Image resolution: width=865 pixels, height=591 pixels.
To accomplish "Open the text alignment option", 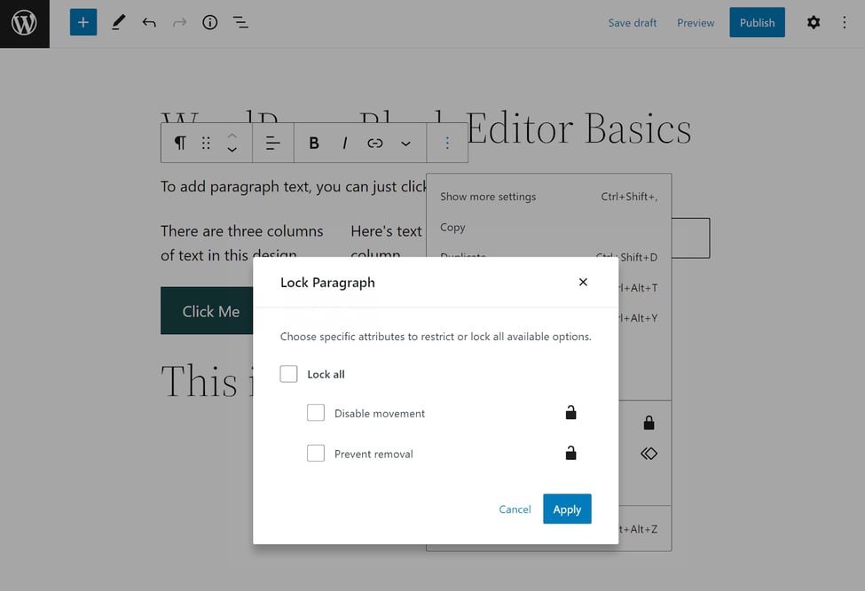I will point(272,144).
